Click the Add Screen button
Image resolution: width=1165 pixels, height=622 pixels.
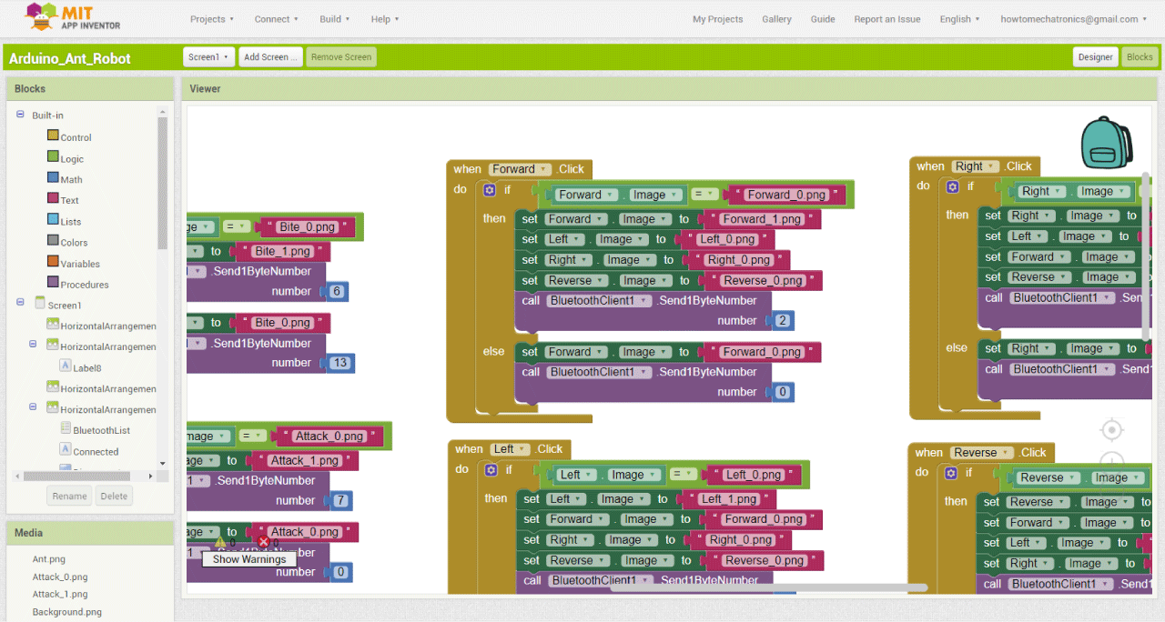(x=270, y=57)
